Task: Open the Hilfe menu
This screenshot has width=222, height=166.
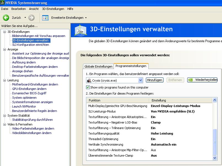Action: [x=70, y=9]
